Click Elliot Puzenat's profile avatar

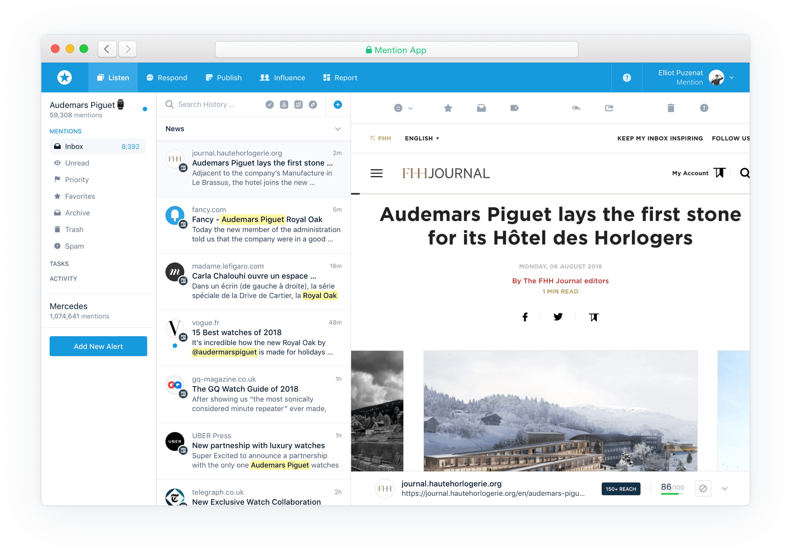tap(716, 77)
